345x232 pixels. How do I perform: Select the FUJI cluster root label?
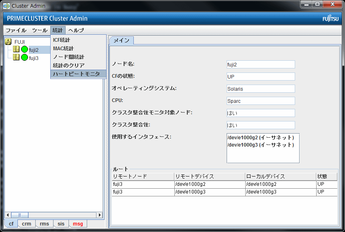click(19, 42)
